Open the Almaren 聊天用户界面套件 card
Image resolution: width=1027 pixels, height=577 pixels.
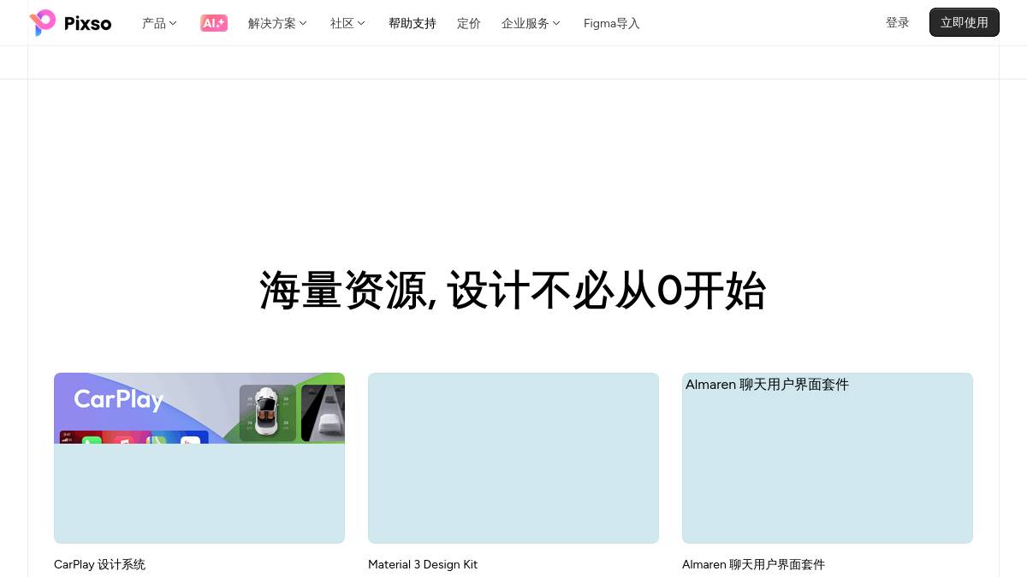[827, 458]
